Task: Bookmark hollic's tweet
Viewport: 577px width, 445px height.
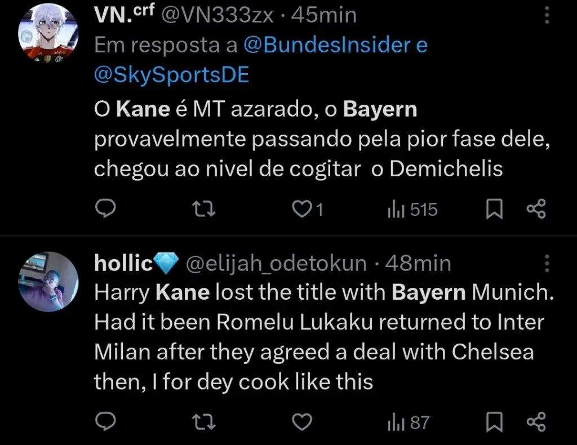Action: point(494,422)
